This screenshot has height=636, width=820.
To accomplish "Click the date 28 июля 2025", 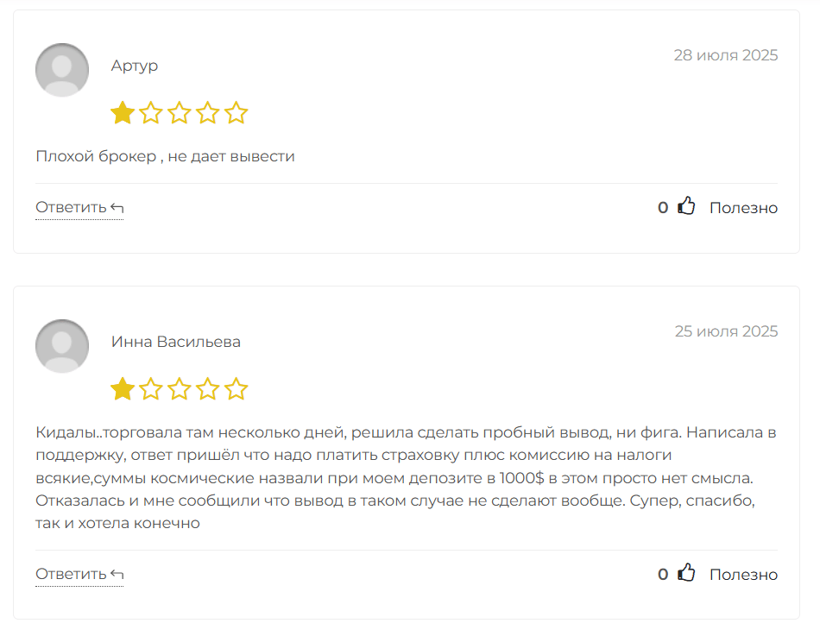I will click(x=725, y=55).
